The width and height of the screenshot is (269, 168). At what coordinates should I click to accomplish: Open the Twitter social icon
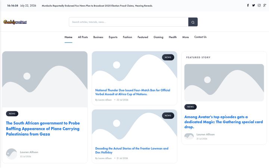254,5
